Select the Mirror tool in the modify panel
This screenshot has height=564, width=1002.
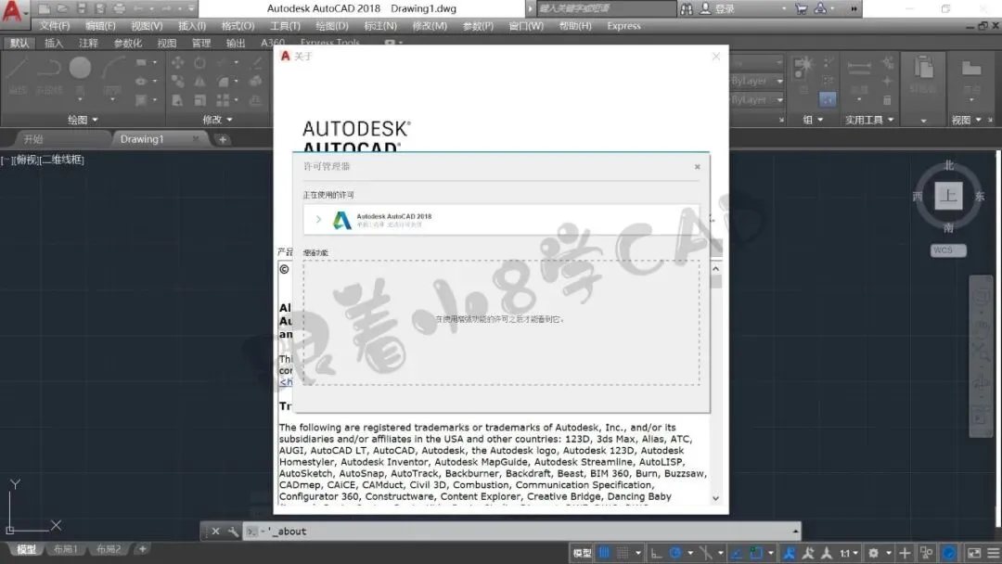pyautogui.click(x=200, y=81)
